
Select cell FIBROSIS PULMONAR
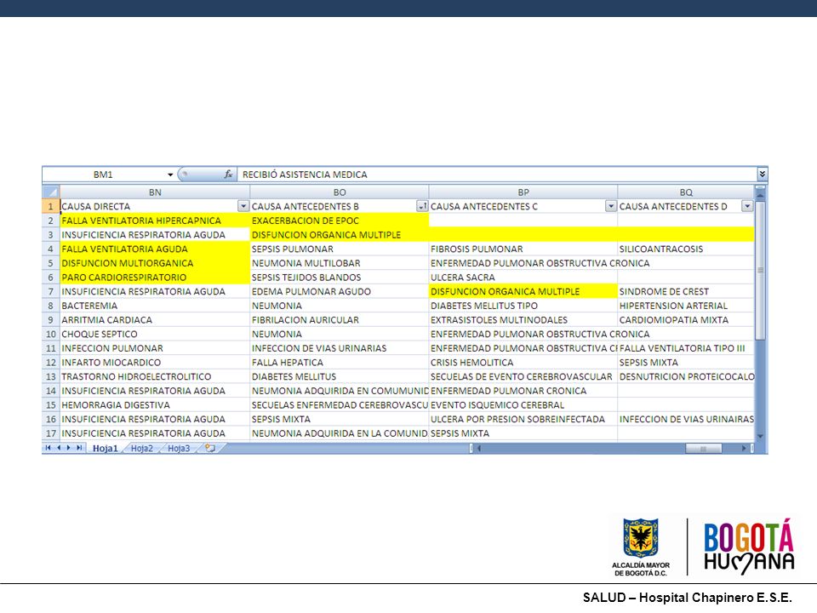[x=523, y=249]
